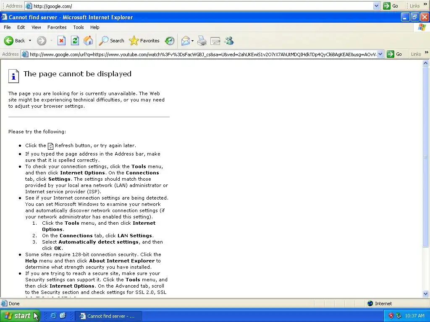Click the vertical scrollbar thumb
This screenshot has width=430, height=322.
pos(425,157)
